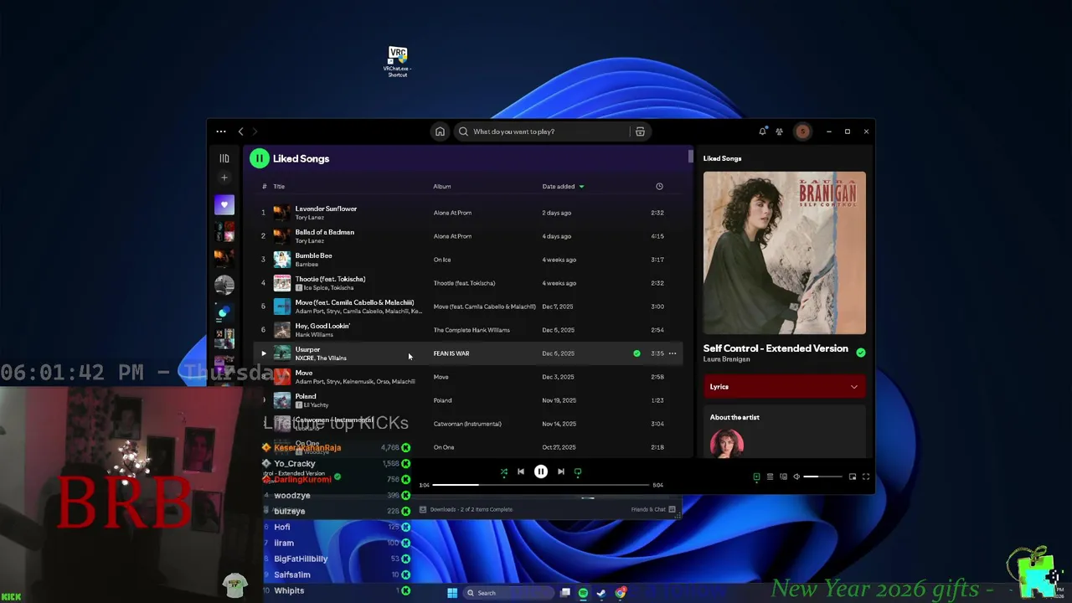The width and height of the screenshot is (1072, 603).
Task: Skip to next track
Action: (561, 472)
